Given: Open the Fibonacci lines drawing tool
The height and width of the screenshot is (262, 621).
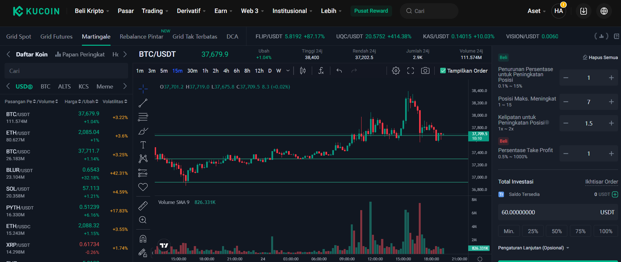Looking at the screenshot, I should pos(143,117).
